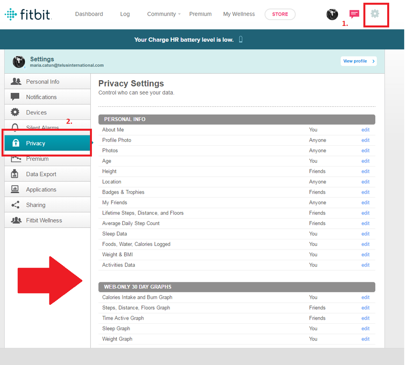The image size is (408, 365).
Task: Open the settings gear icon in header
Action: [375, 14]
